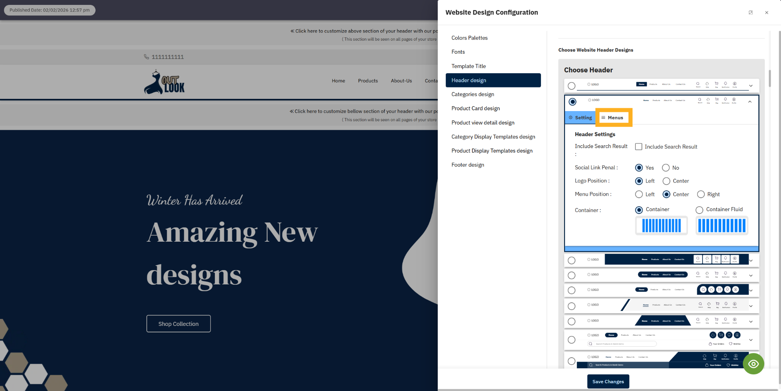Expand the first header design in the list

tap(750, 86)
